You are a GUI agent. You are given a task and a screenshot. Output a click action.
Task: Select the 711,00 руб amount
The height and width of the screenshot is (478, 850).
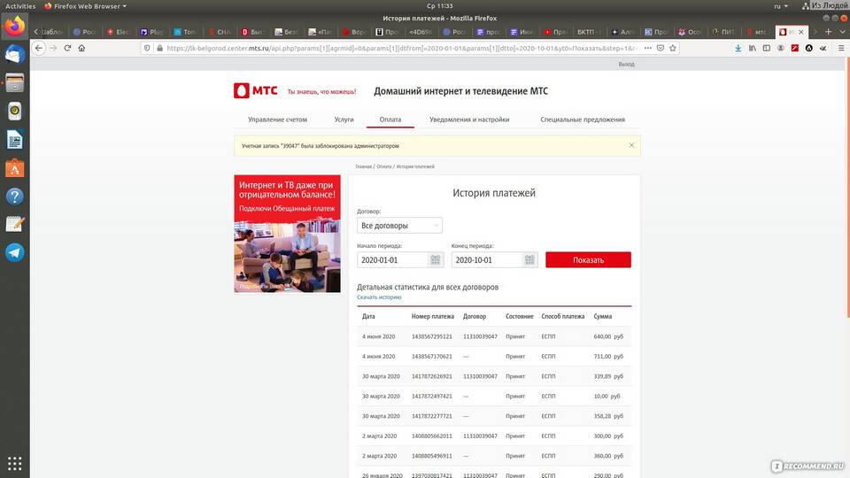coord(608,357)
